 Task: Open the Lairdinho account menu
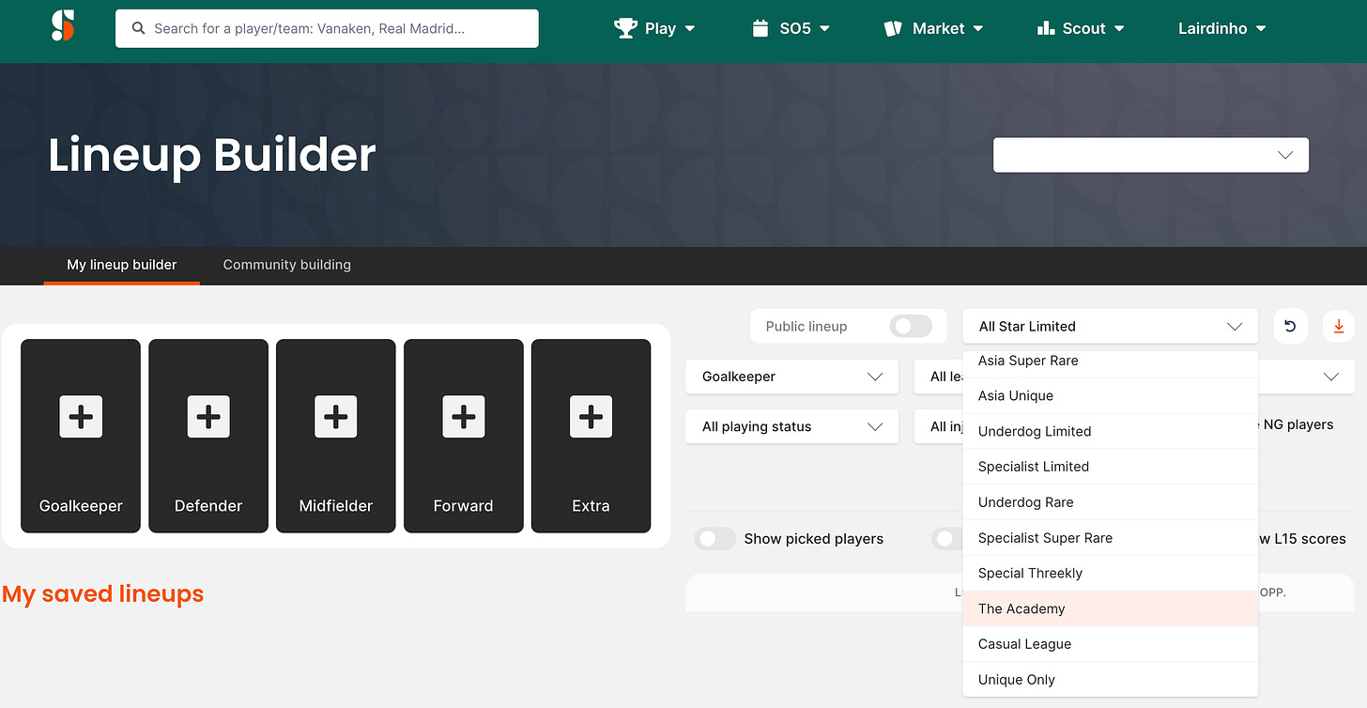pyautogui.click(x=1222, y=28)
